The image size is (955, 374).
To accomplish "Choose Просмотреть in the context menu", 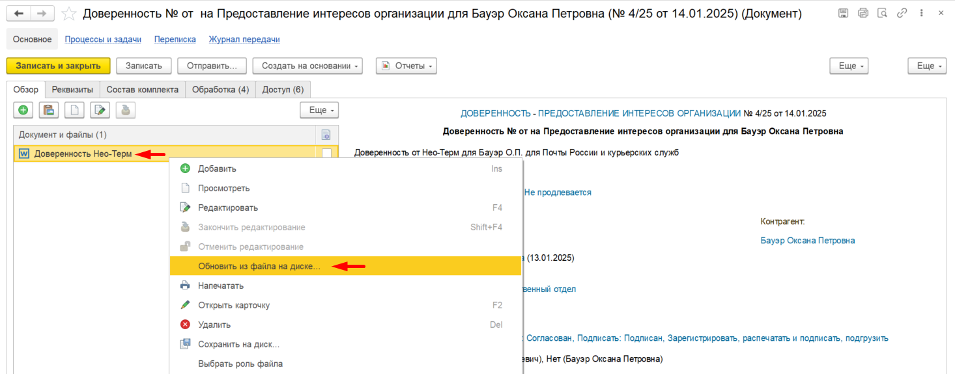I will pos(345,188).
